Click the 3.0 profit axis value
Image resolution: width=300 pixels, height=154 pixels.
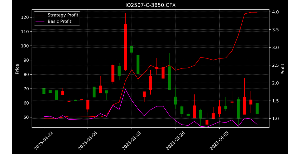275,48
